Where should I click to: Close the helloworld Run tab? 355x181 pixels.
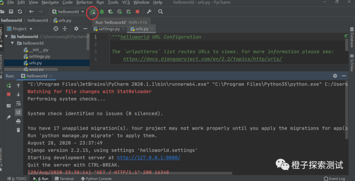point(51,76)
